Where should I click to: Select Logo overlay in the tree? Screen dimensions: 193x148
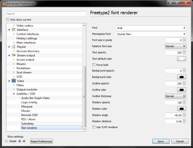coord(29,102)
